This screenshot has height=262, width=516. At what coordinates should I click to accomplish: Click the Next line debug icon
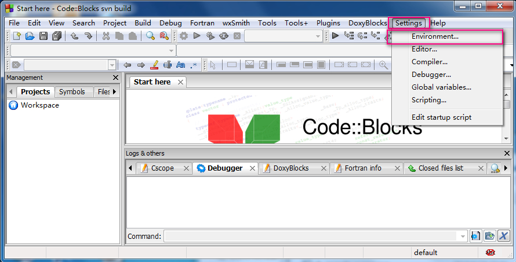coord(362,35)
